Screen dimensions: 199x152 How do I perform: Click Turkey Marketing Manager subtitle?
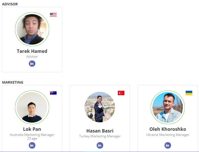coord(100,136)
